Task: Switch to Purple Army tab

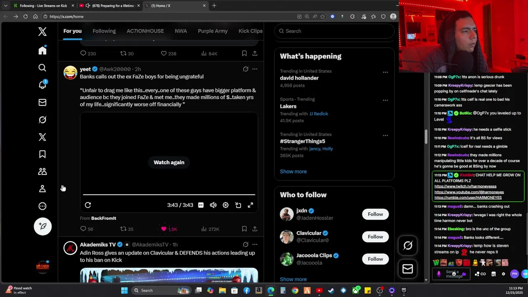Action: click(x=213, y=31)
